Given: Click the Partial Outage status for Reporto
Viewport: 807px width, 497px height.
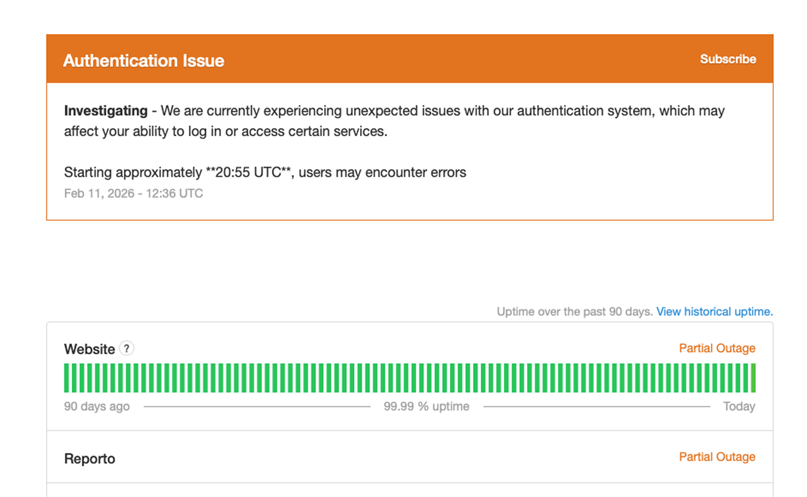Looking at the screenshot, I should coord(716,457).
